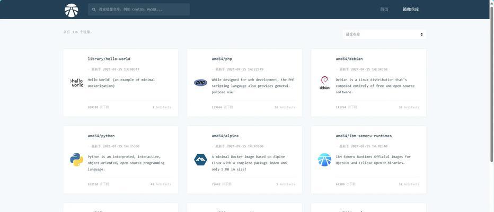
Task: Focus the image repository search field
Action: [x=139, y=10]
